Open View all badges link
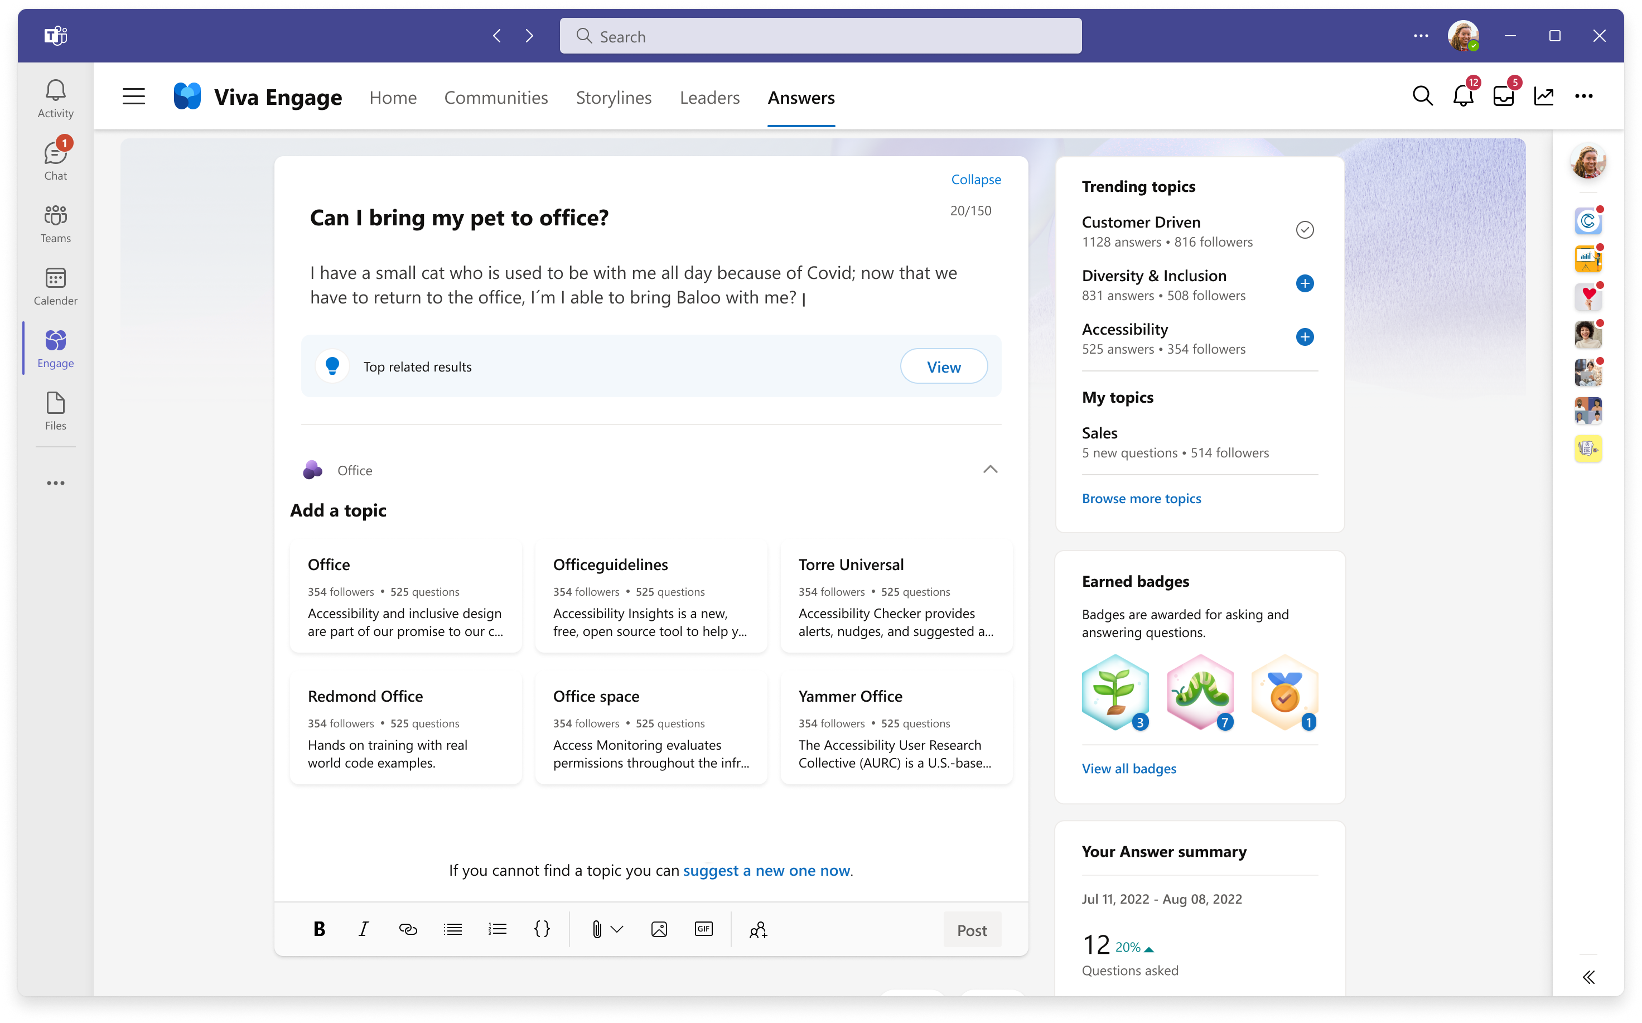This screenshot has width=1642, height=1023. [x=1128, y=768]
